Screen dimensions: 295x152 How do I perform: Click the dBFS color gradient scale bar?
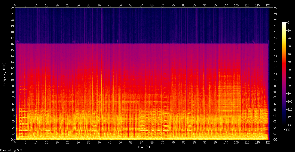point(284,74)
